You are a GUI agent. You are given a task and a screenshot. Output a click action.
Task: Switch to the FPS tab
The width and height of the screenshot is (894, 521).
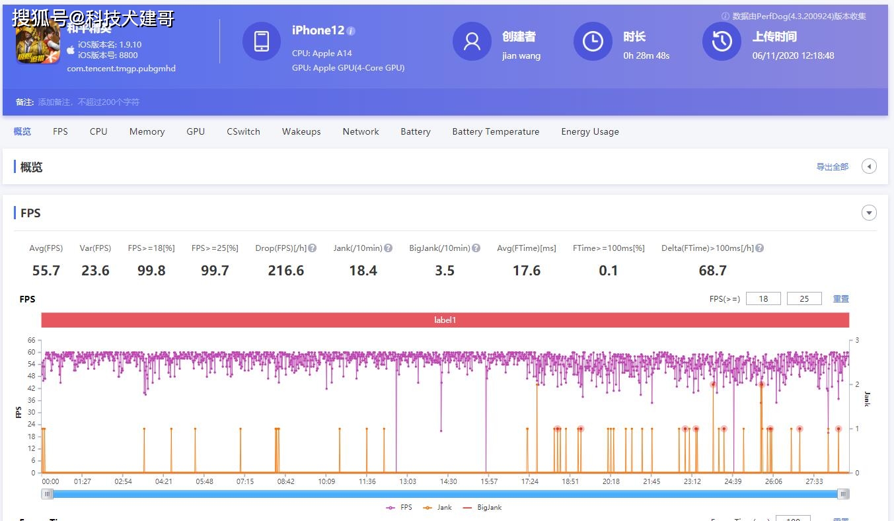[x=60, y=131]
